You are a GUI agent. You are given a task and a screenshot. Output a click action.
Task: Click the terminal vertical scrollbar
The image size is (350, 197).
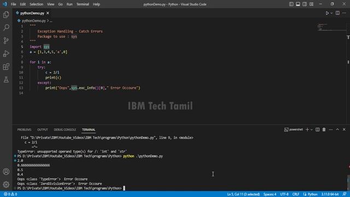348,182
